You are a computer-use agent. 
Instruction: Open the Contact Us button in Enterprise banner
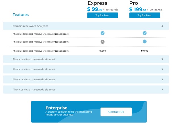click(116, 112)
